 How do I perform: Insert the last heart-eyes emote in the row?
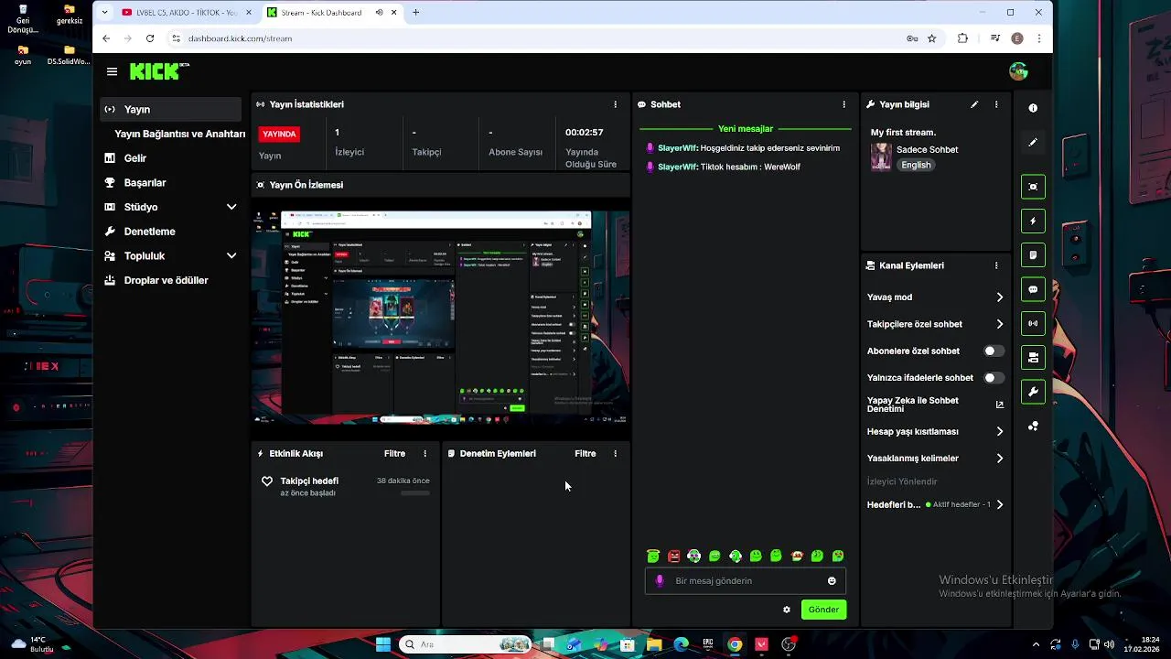pyautogui.click(x=838, y=556)
